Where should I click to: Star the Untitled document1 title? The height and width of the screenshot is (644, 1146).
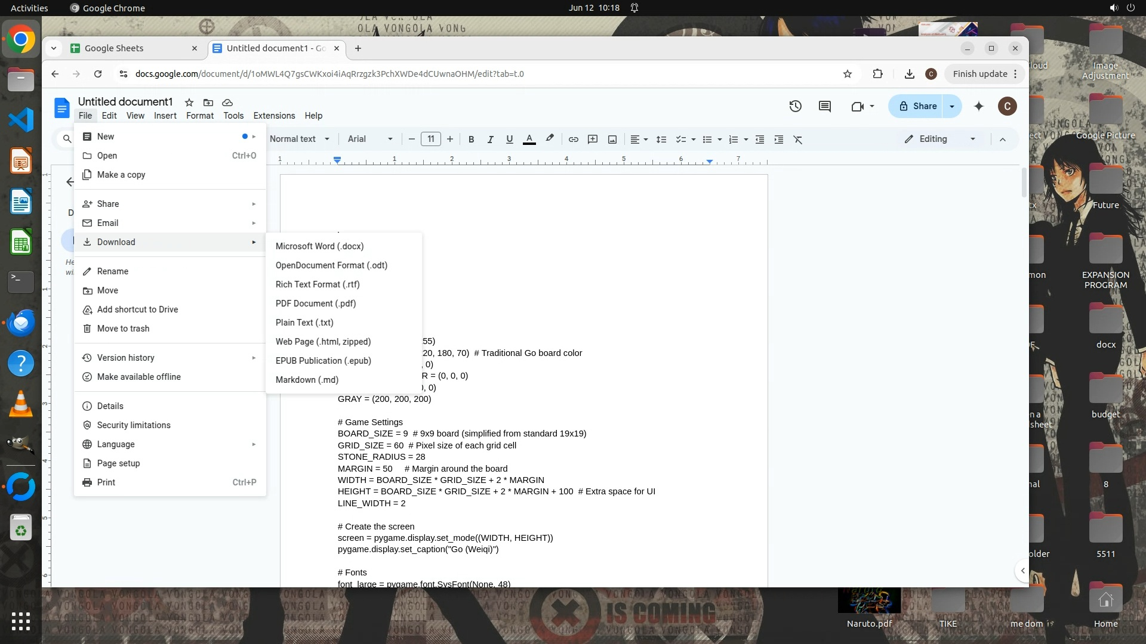189,102
